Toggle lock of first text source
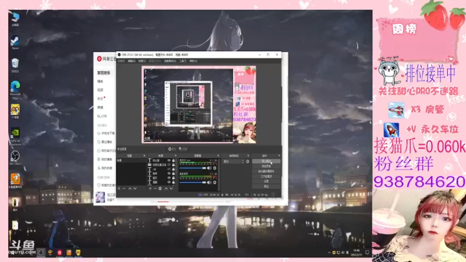 174,161
